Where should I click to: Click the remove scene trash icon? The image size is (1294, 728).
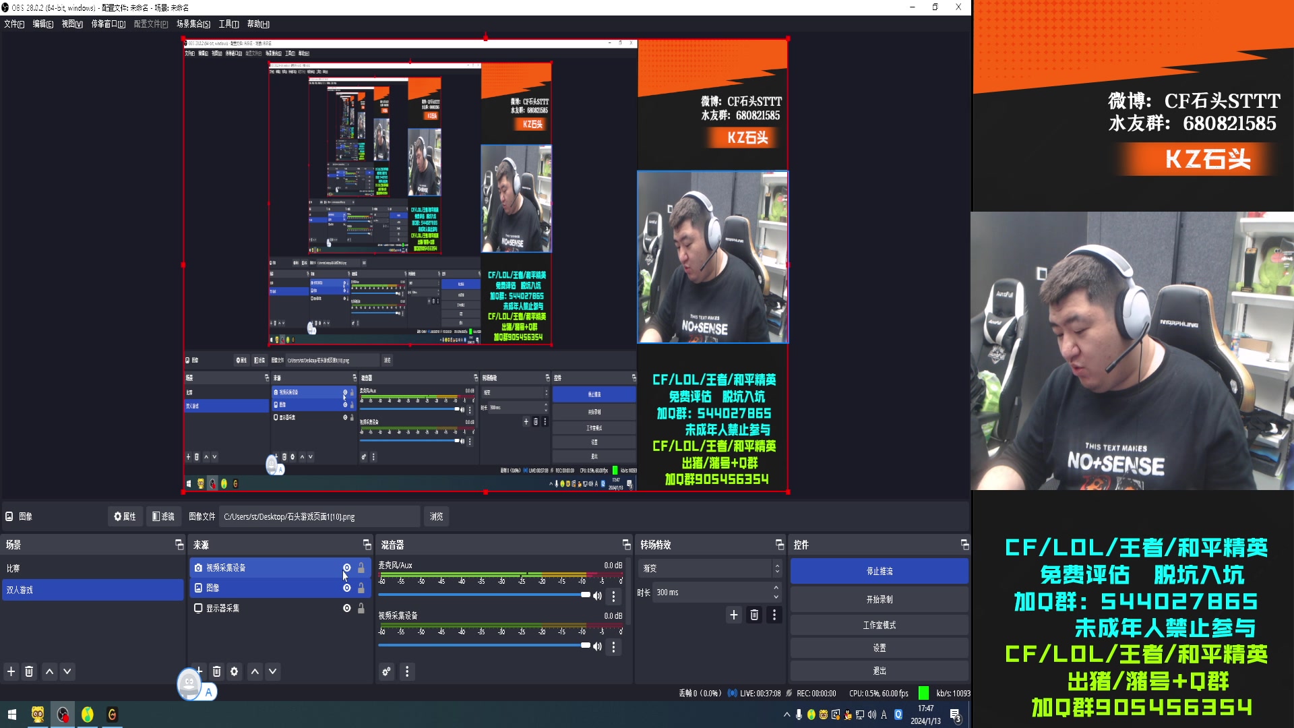[29, 671]
